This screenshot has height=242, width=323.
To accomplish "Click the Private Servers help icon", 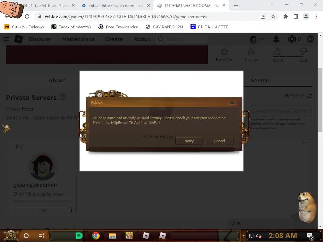I will [x=62, y=97].
